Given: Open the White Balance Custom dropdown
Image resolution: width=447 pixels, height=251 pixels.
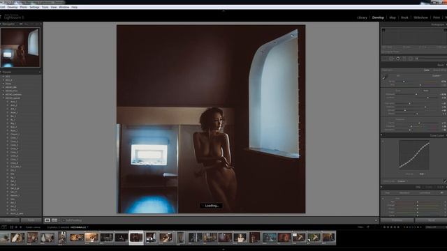Looking at the screenshot, I should pos(437,76).
